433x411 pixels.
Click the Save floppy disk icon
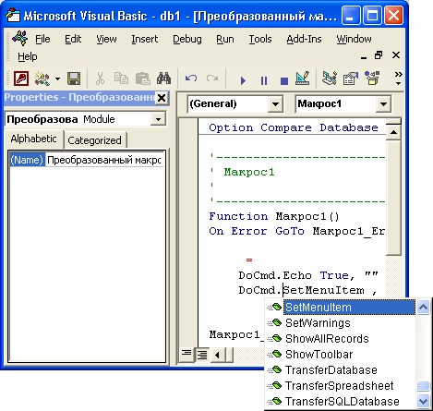[74, 79]
